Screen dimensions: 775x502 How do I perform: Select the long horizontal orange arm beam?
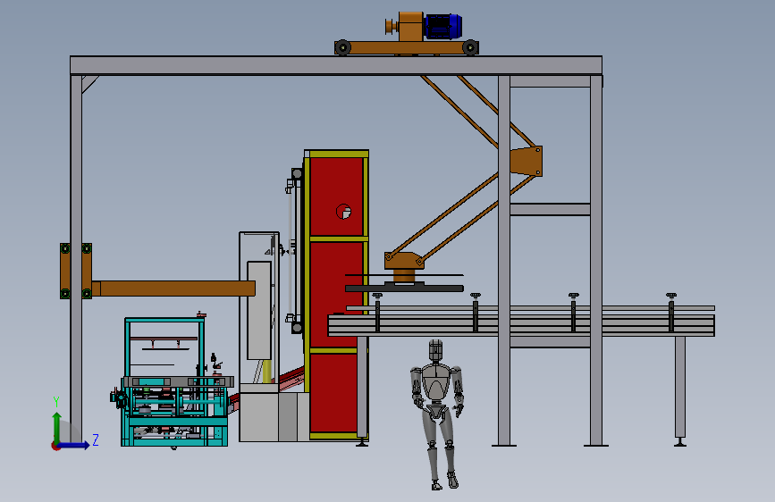(x=173, y=289)
